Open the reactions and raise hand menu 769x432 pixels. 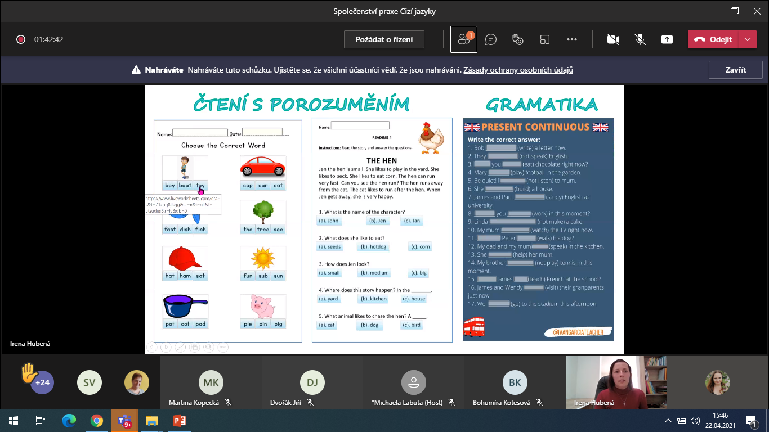pos(518,39)
